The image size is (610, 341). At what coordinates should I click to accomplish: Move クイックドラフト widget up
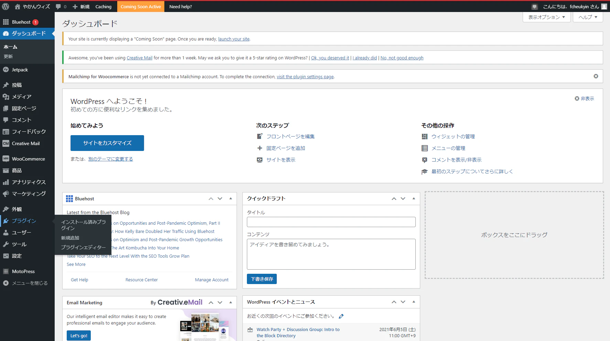394,199
